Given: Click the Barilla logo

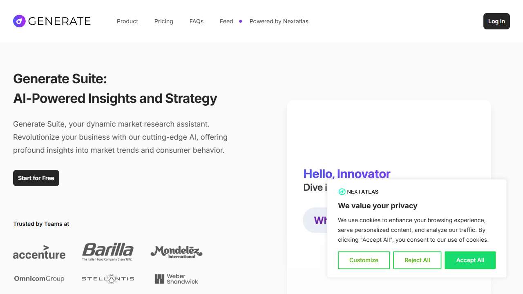Looking at the screenshot, I should (x=108, y=252).
